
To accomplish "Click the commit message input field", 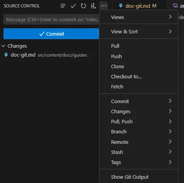I will [x=51, y=19].
